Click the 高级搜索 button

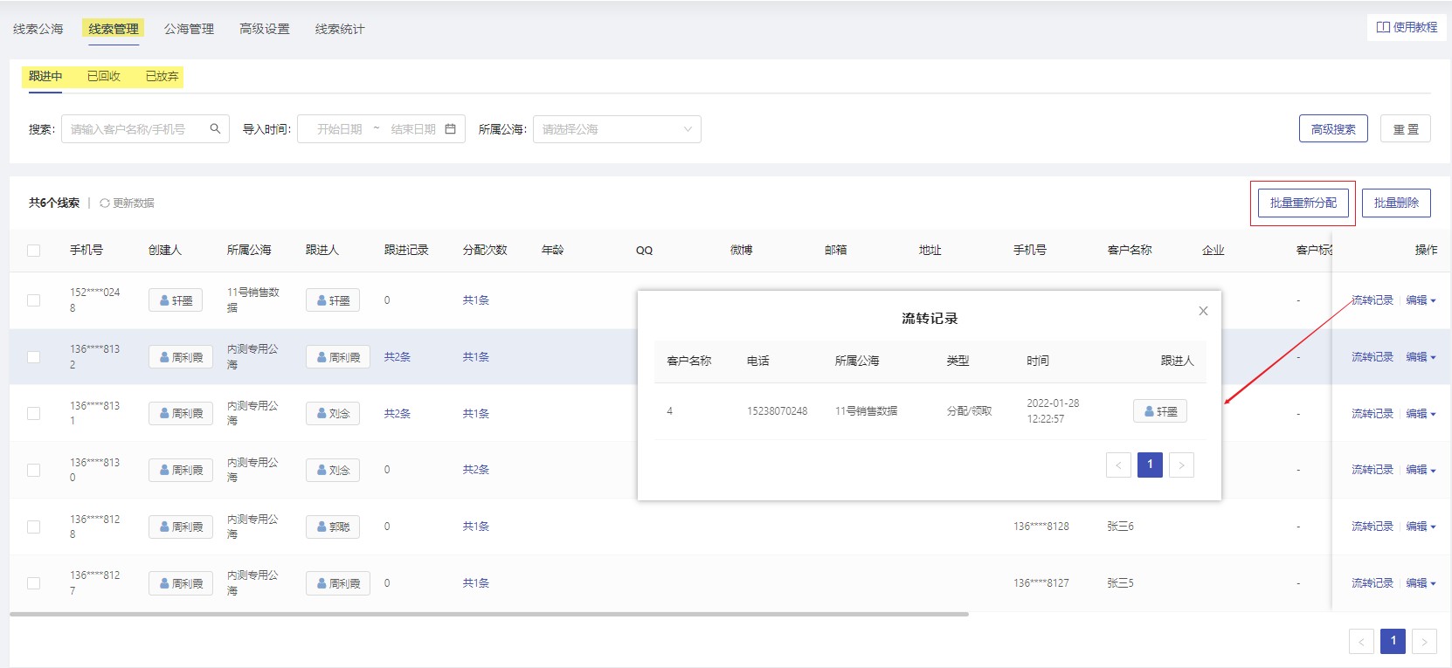tap(1333, 129)
